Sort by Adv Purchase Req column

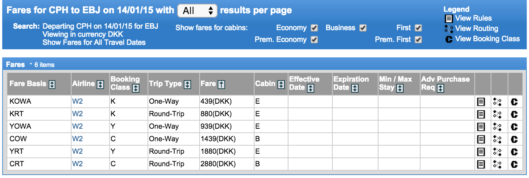[x=440, y=88]
